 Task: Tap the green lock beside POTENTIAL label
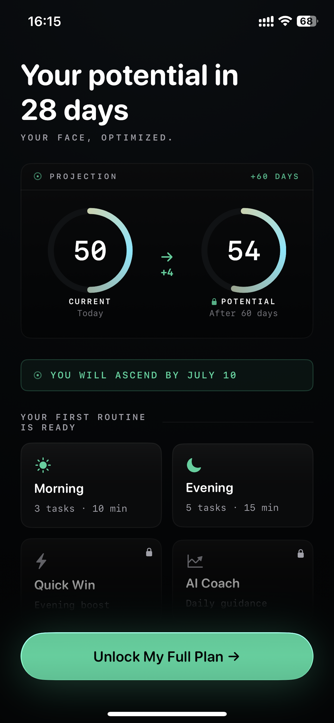click(214, 302)
